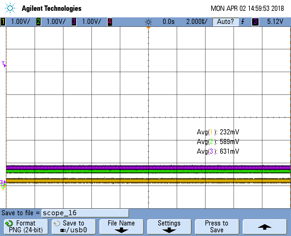This screenshot has width=291, height=236.
Task: Click the channel 1 1.00V/ scale value
Action: 20,22
